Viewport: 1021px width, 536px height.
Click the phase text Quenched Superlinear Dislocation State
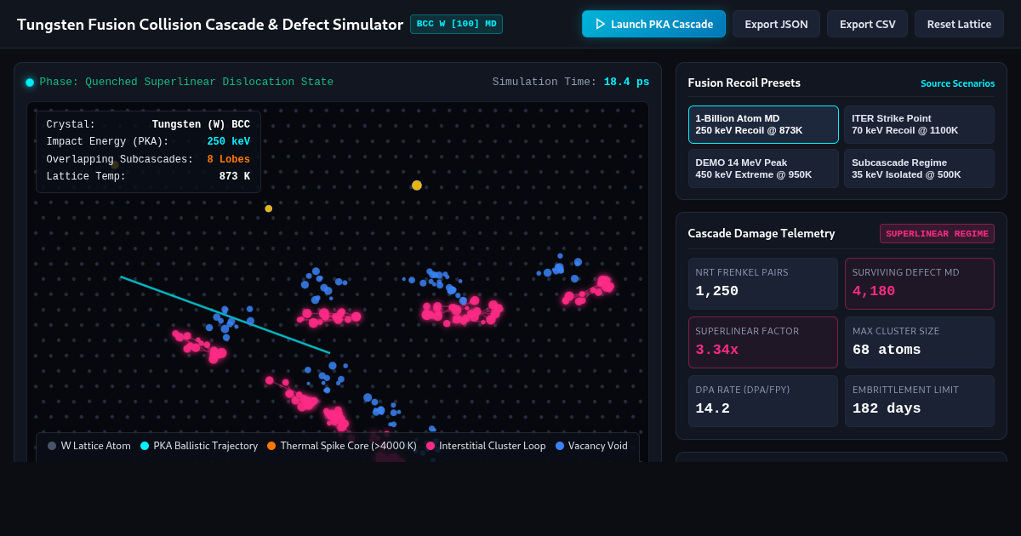pos(186,82)
